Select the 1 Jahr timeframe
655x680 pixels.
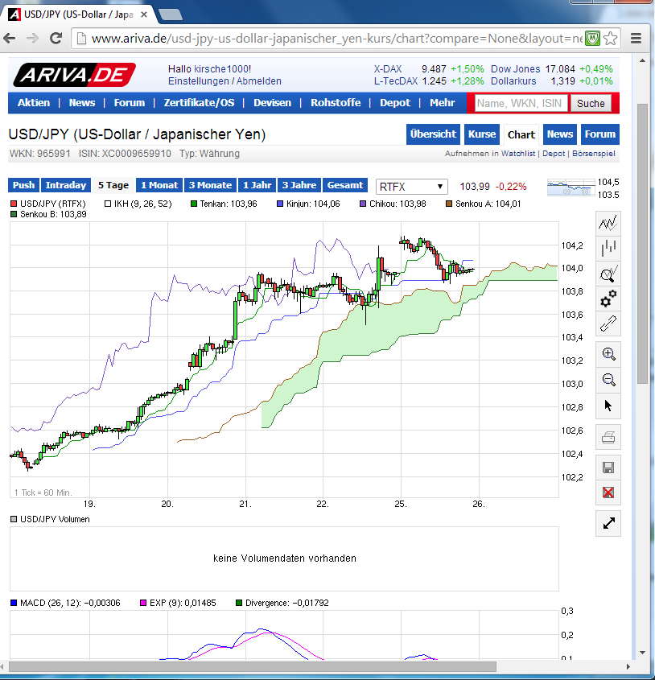(257, 185)
